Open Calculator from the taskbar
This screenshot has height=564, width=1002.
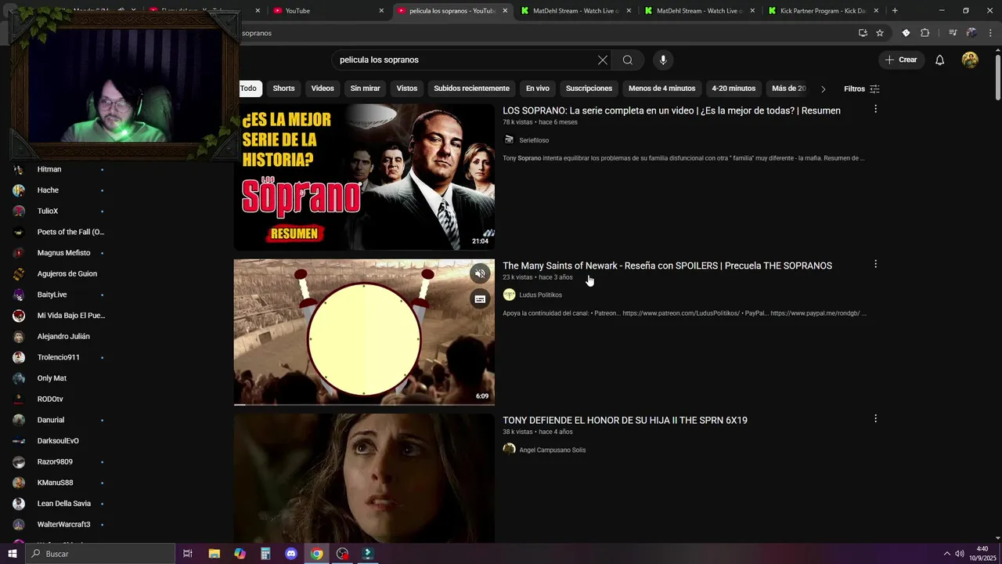click(265, 554)
